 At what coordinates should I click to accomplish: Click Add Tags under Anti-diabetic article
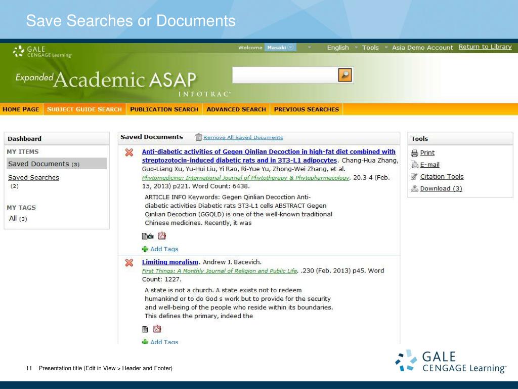(x=164, y=249)
